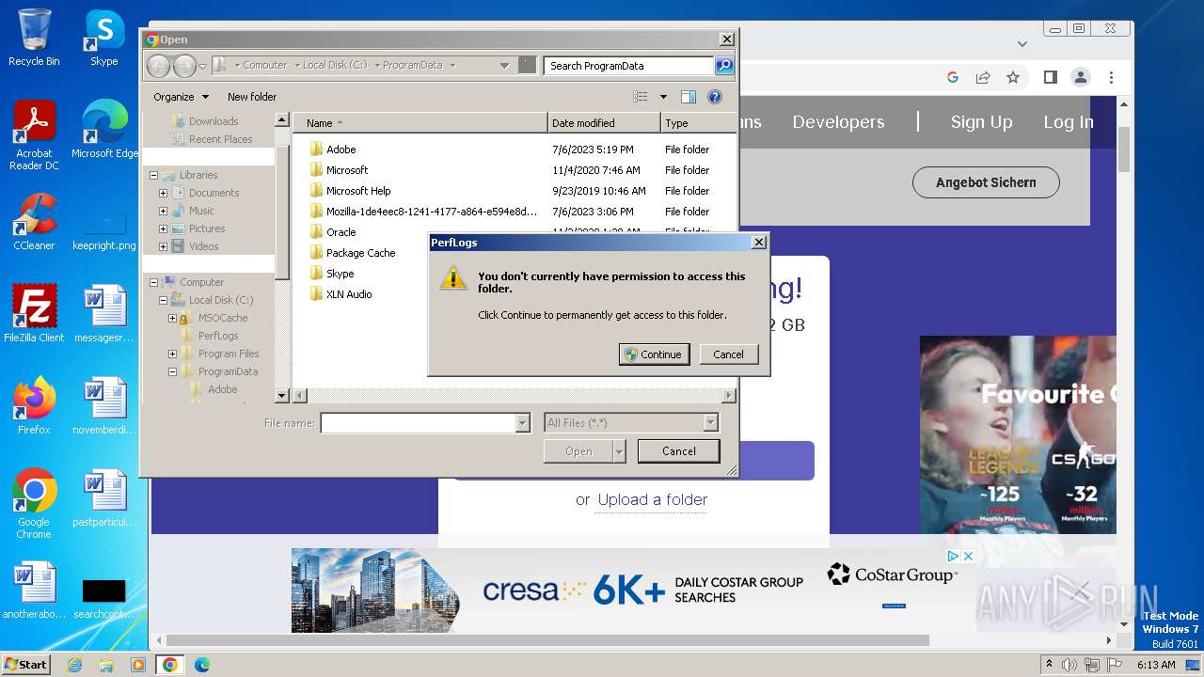Open the Recycle Bin desktop icon

pyautogui.click(x=34, y=38)
